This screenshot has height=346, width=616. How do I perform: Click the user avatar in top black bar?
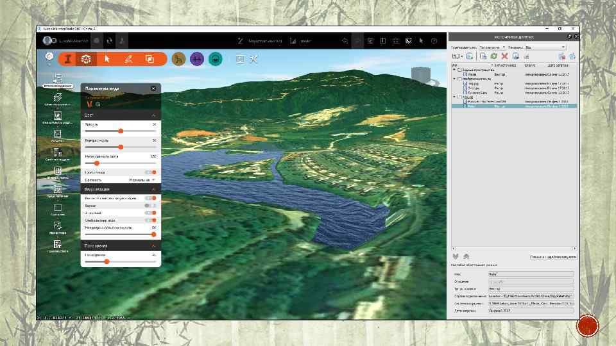point(47,40)
